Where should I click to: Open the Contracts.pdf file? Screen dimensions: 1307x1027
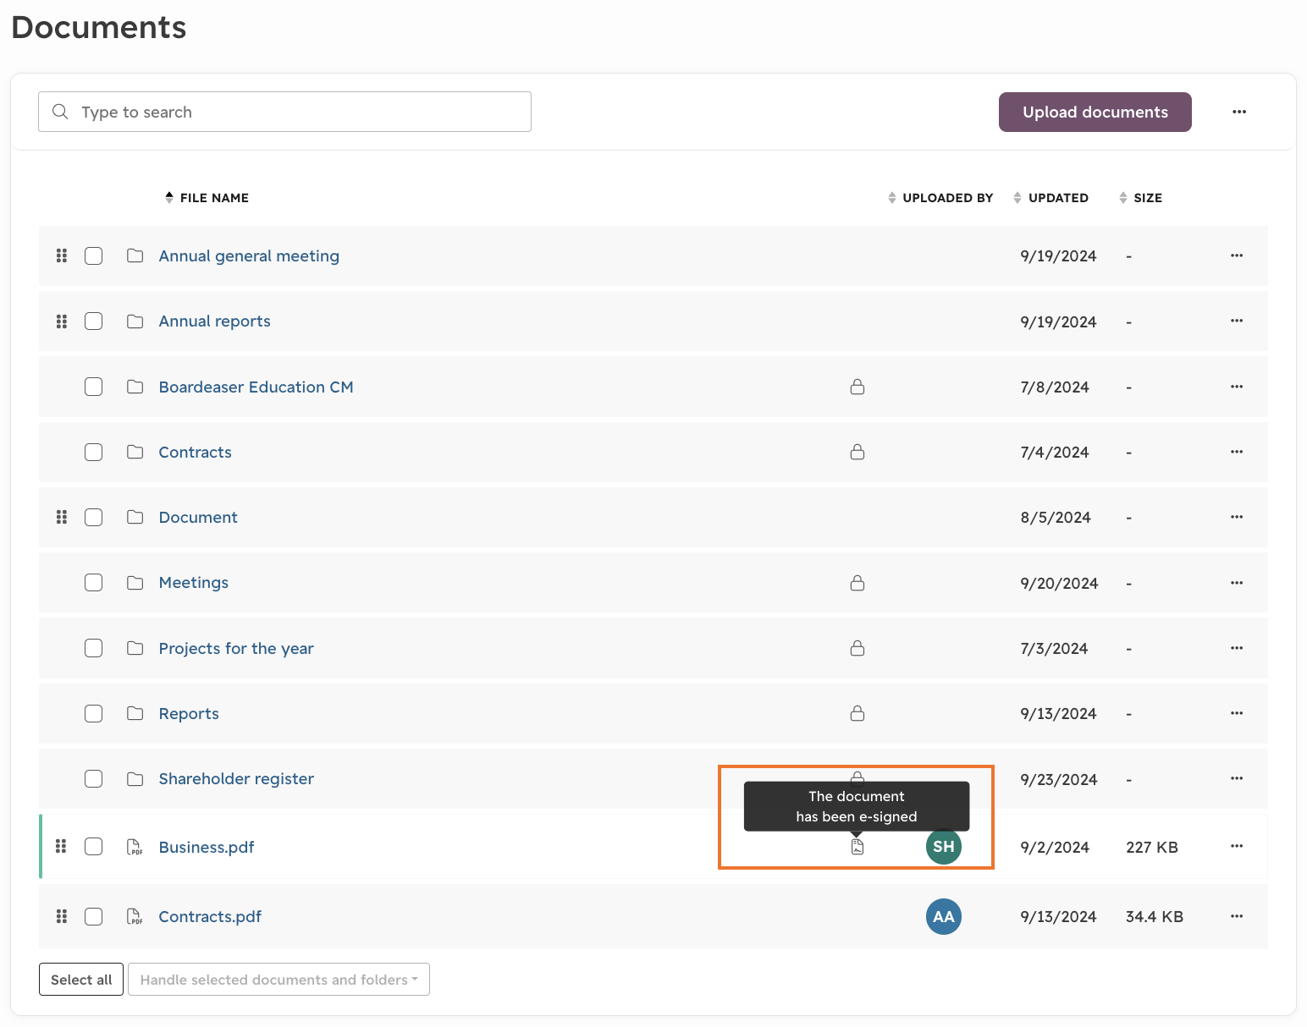click(x=210, y=916)
